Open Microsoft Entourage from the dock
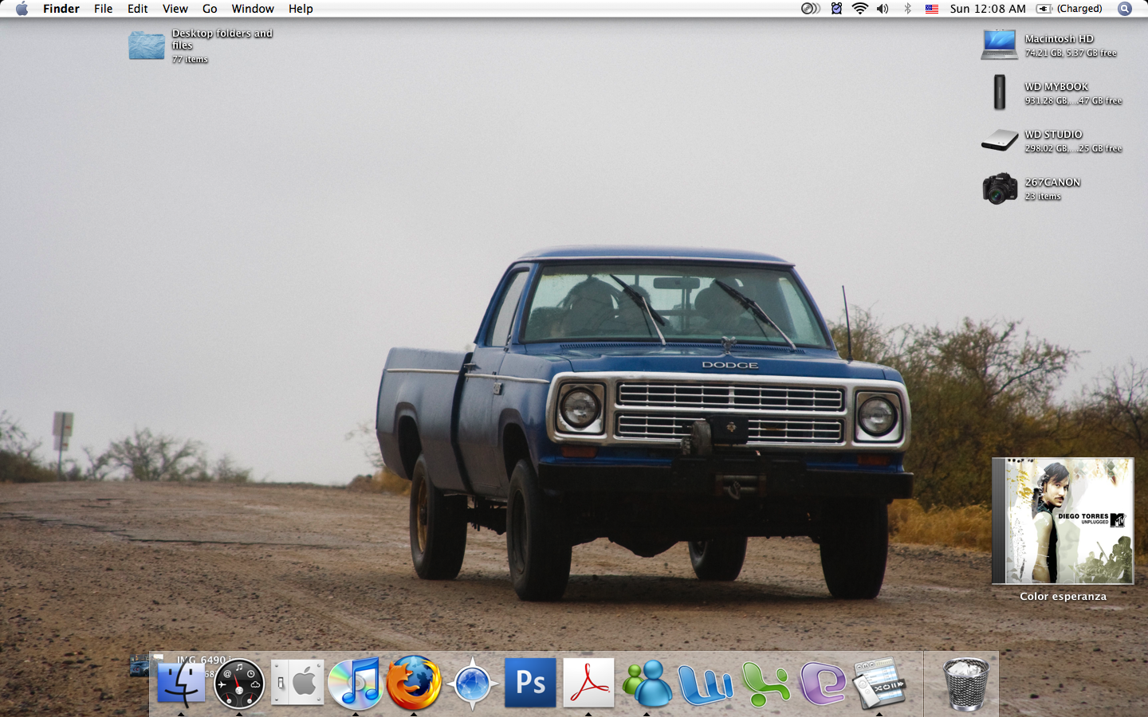 [x=822, y=684]
